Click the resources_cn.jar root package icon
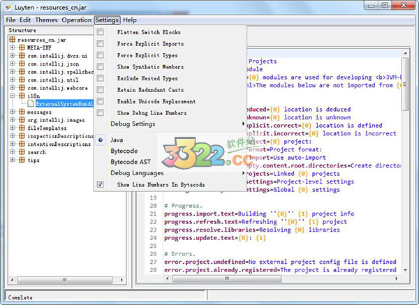This screenshot has height=305, width=419. coord(13,40)
